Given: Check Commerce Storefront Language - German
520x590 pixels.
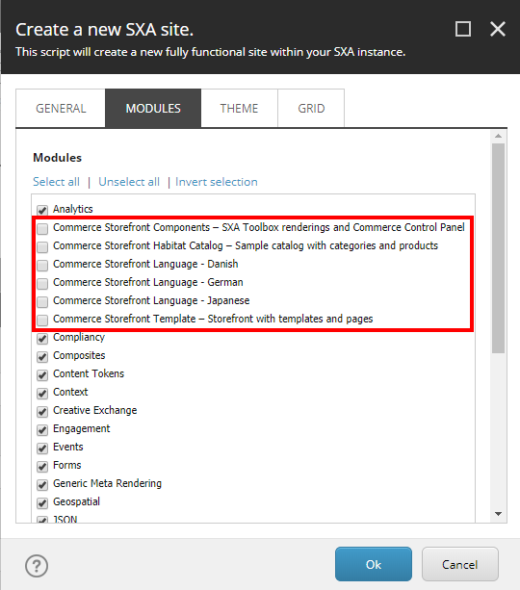Looking at the screenshot, I should [x=42, y=283].
